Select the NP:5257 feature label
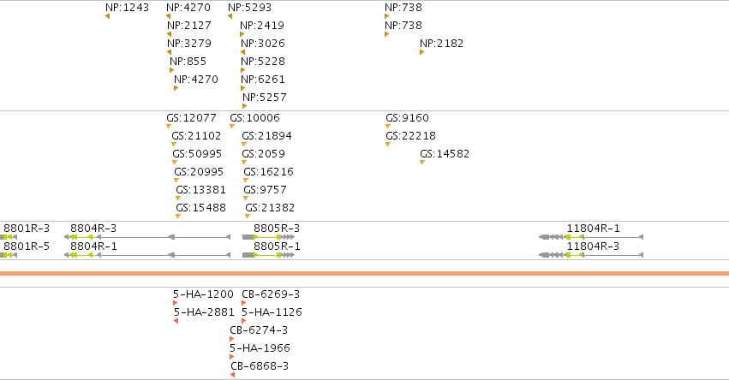The image size is (729, 380). [265, 98]
